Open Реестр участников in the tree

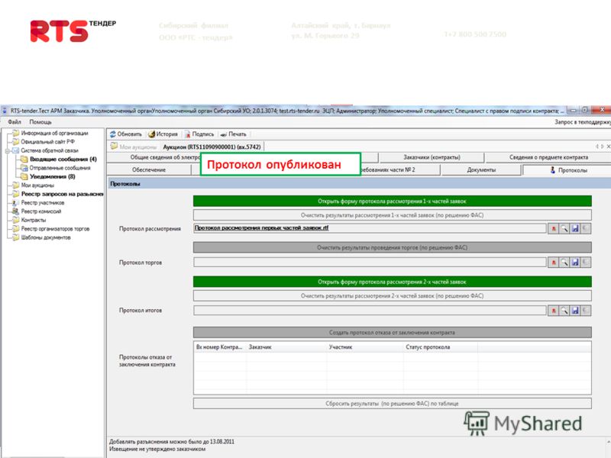43,202
